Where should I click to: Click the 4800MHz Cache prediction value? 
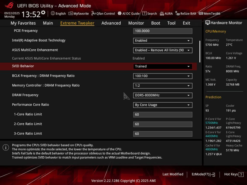coord(211,149)
